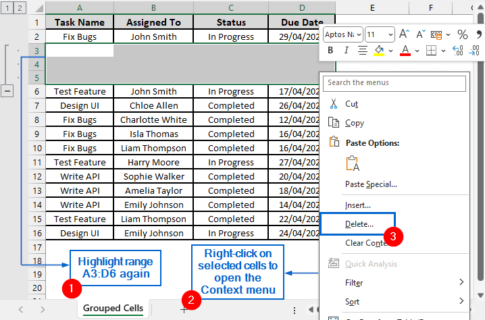
Task: Click the vertical scrollbar down arrow
Action: coord(480,295)
